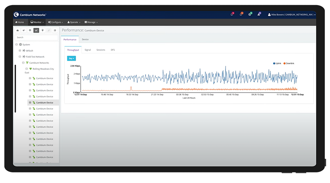The height and width of the screenshot is (183, 330).
Task: Open the megaphone notifications view in sidebar
Action: 23,30
